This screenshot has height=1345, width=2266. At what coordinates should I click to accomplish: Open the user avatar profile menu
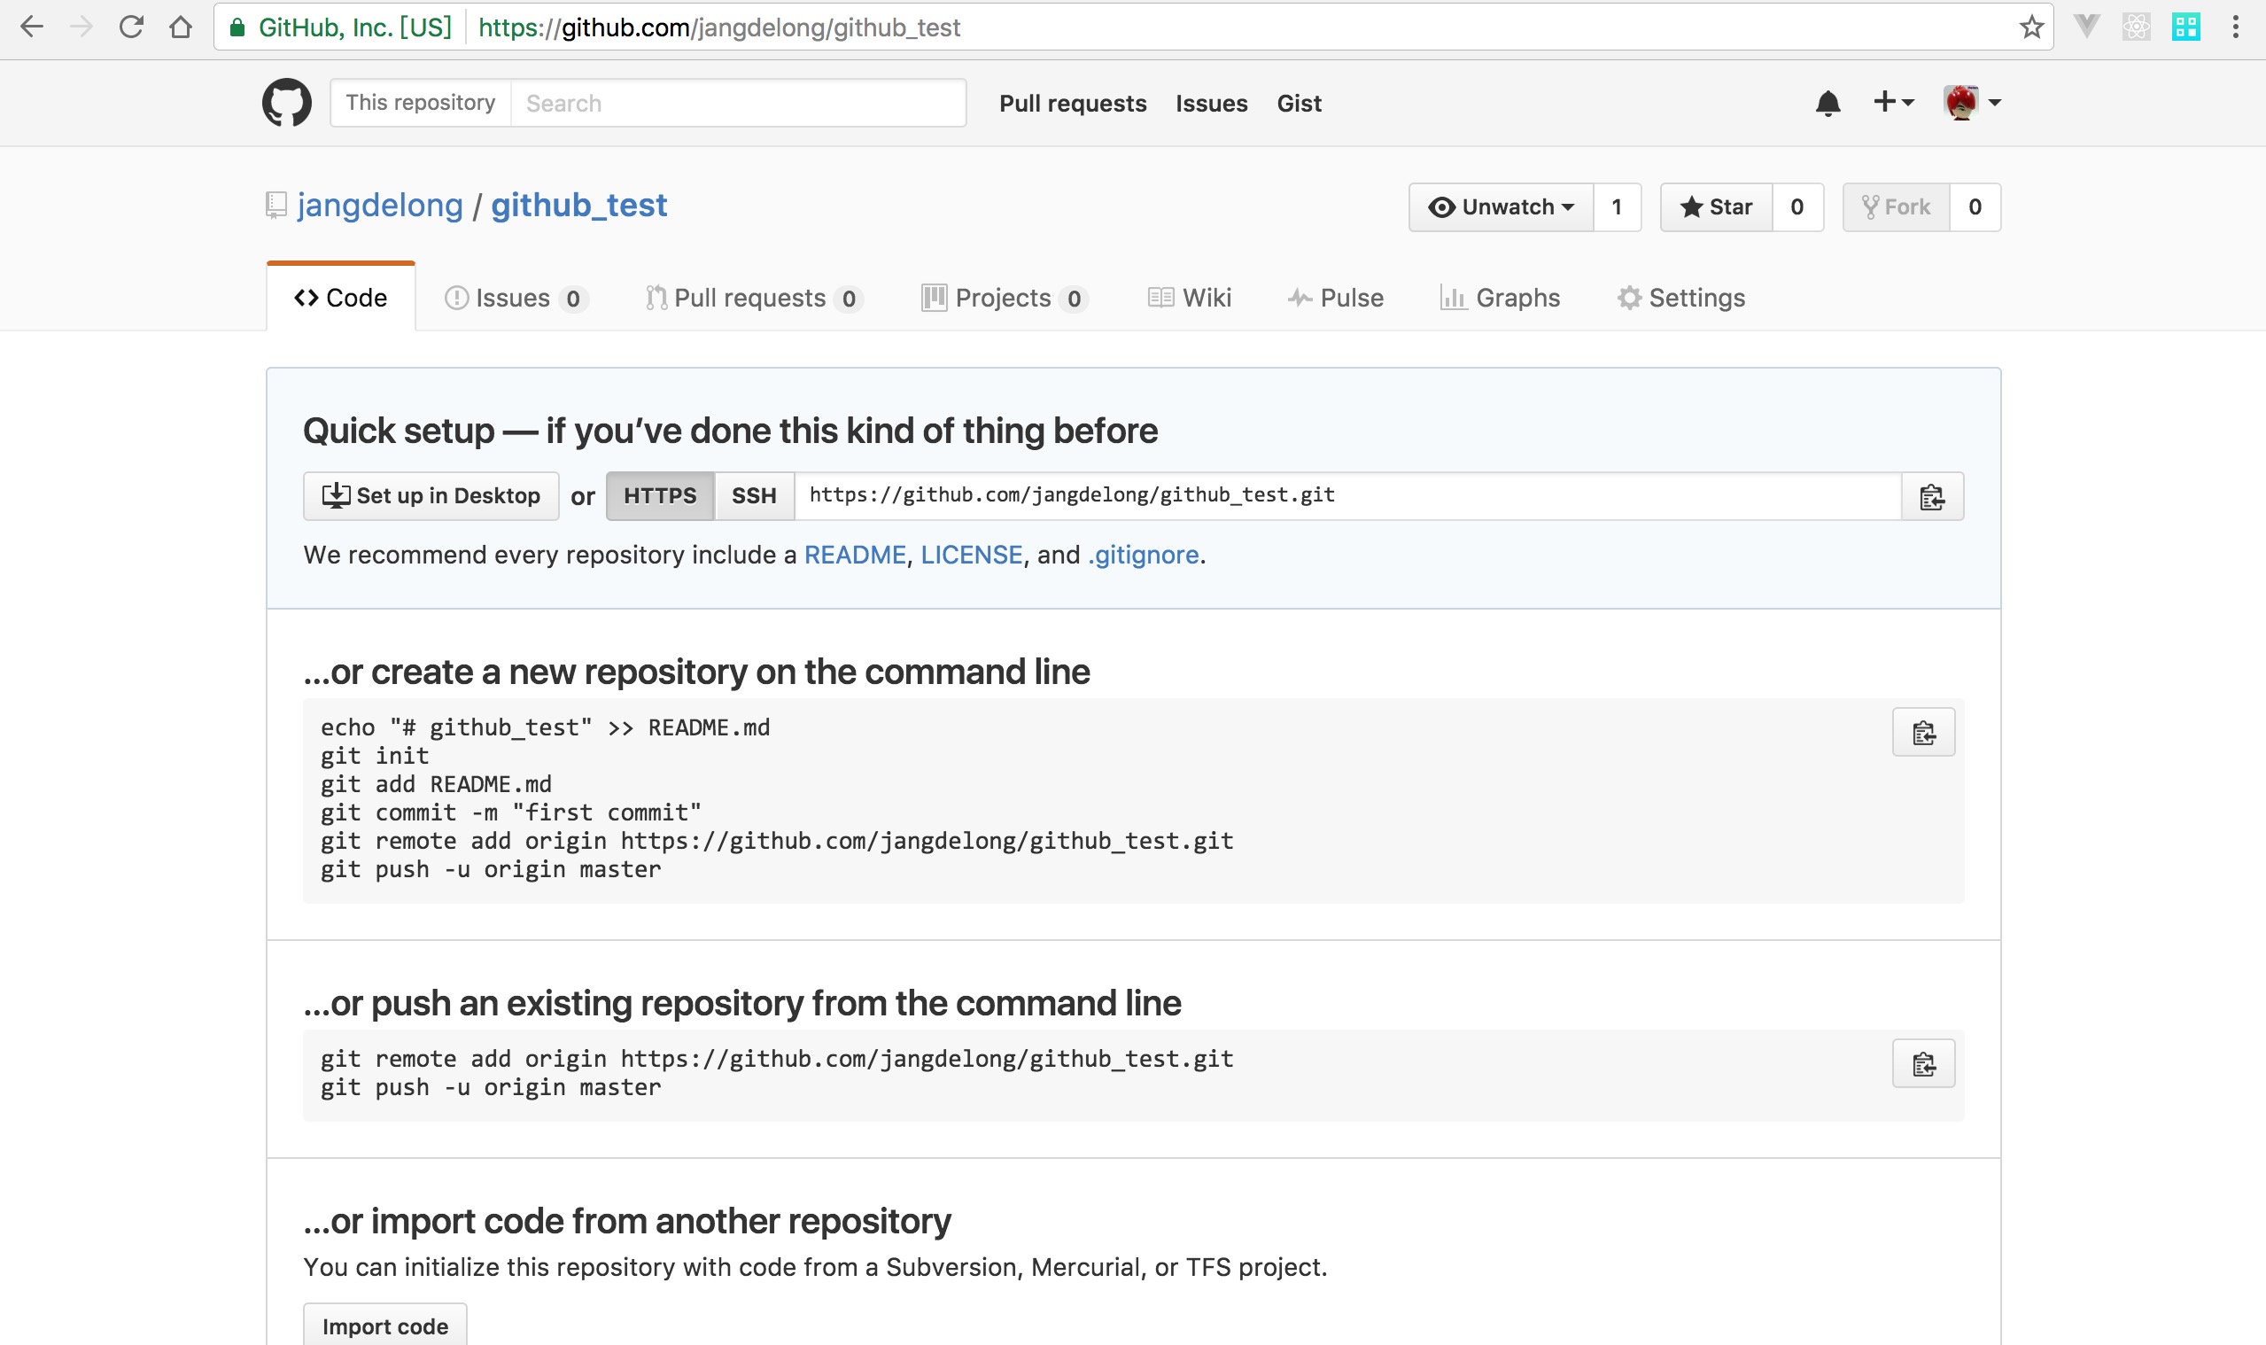[x=1972, y=103]
